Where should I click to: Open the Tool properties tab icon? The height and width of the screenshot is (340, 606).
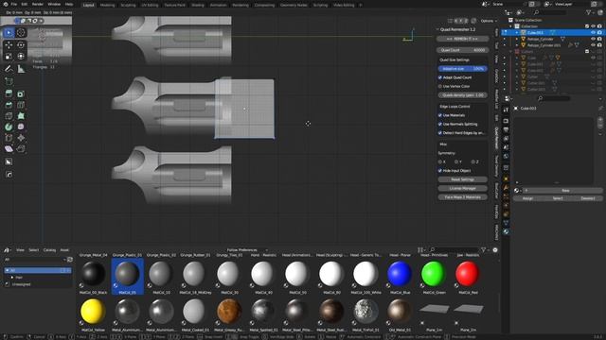[x=506, y=110]
